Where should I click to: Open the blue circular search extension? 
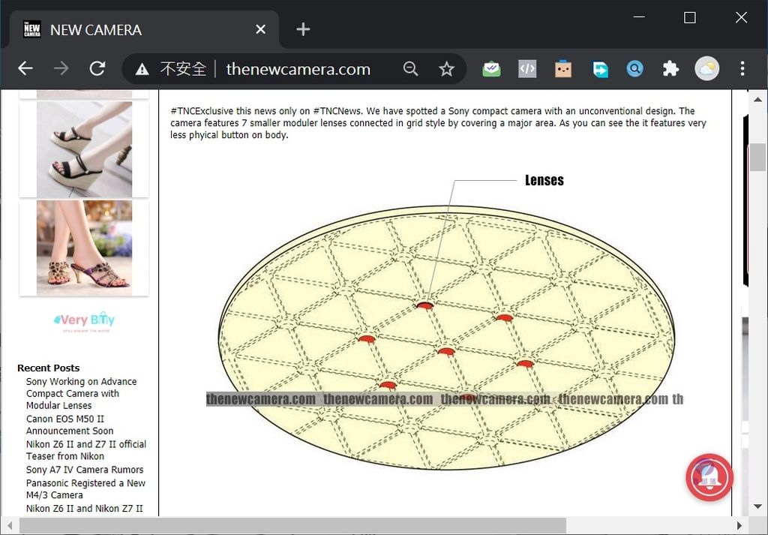click(x=634, y=69)
